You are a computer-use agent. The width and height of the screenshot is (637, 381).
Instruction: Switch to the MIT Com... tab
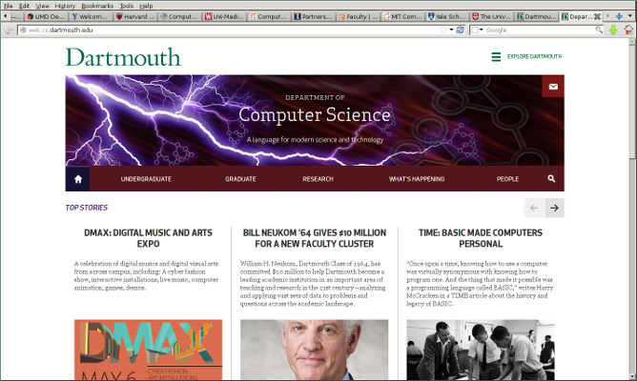(x=402, y=16)
